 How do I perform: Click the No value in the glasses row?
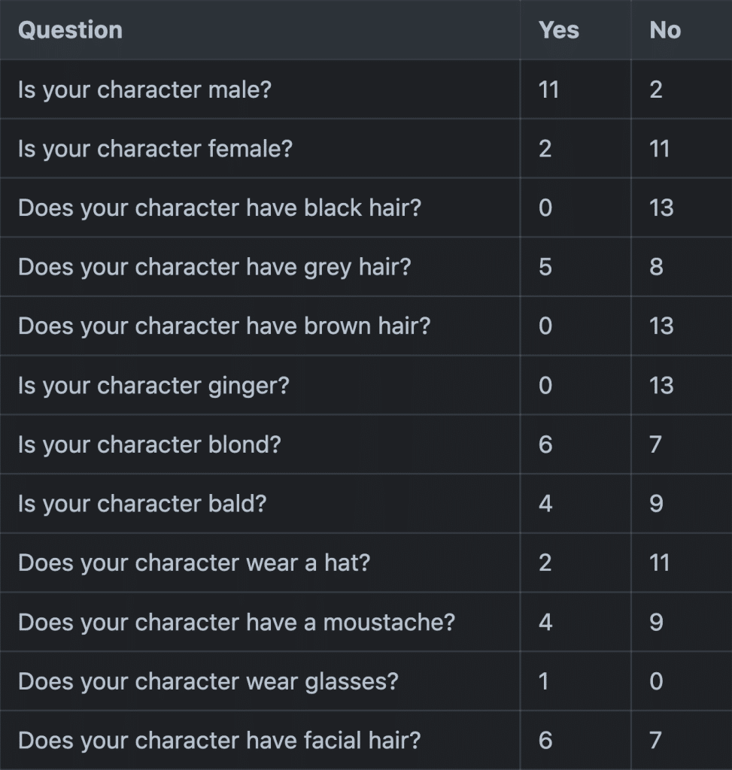click(656, 681)
